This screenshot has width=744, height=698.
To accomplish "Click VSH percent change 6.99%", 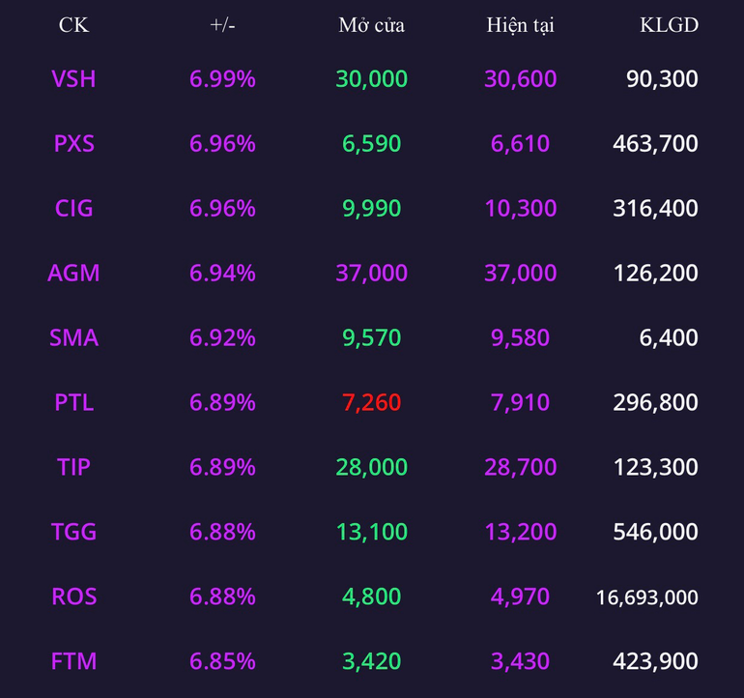I will click(222, 79).
